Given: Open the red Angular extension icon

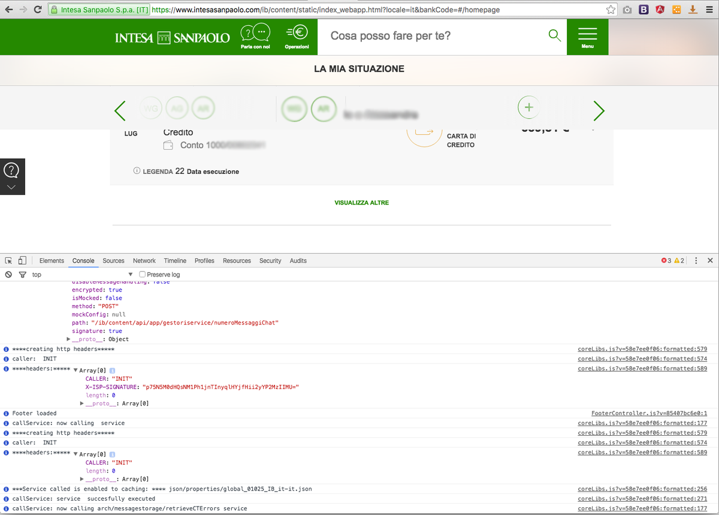Looking at the screenshot, I should (x=660, y=10).
